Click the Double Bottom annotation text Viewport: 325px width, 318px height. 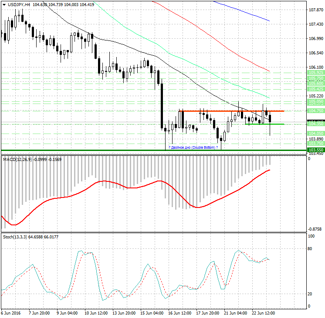(193, 147)
